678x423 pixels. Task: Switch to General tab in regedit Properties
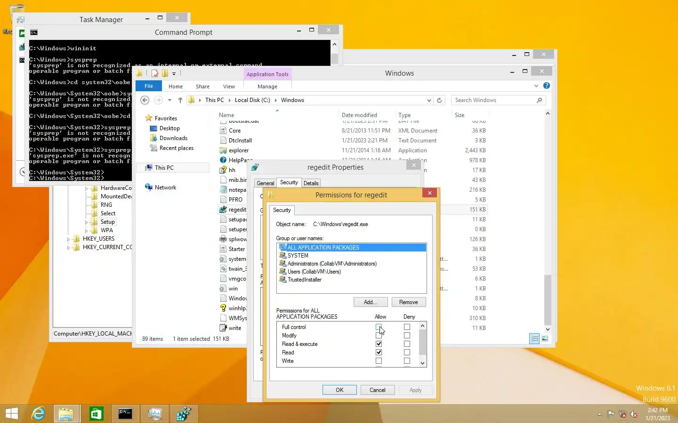[x=265, y=183]
